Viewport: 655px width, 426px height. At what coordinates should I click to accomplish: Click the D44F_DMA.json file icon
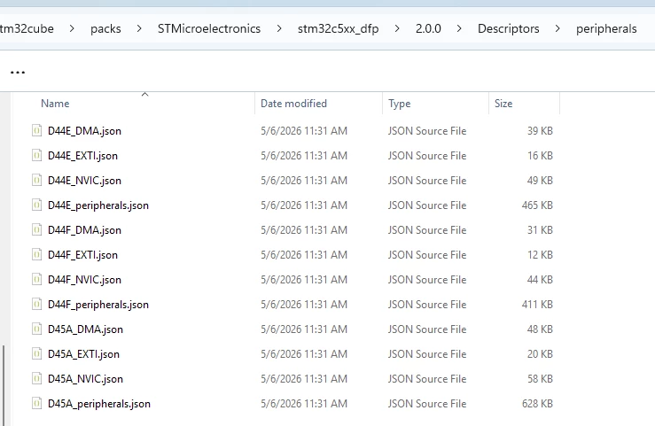[36, 230]
